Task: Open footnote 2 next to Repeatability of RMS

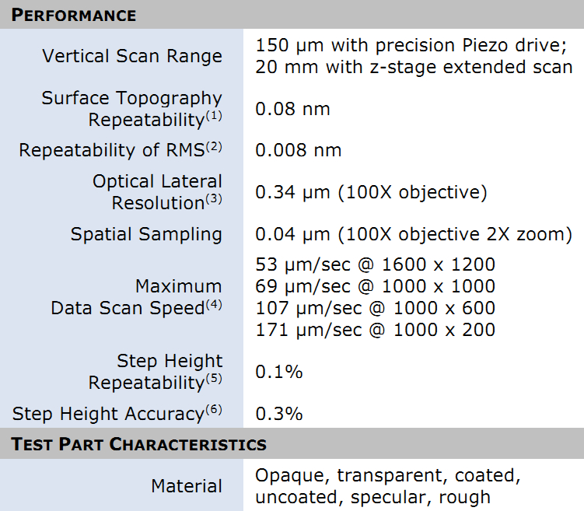Action: (215, 146)
